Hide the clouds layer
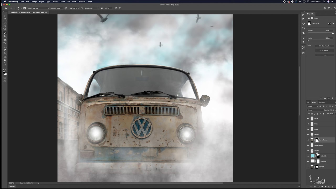The image size is (336, 189). (308, 151)
